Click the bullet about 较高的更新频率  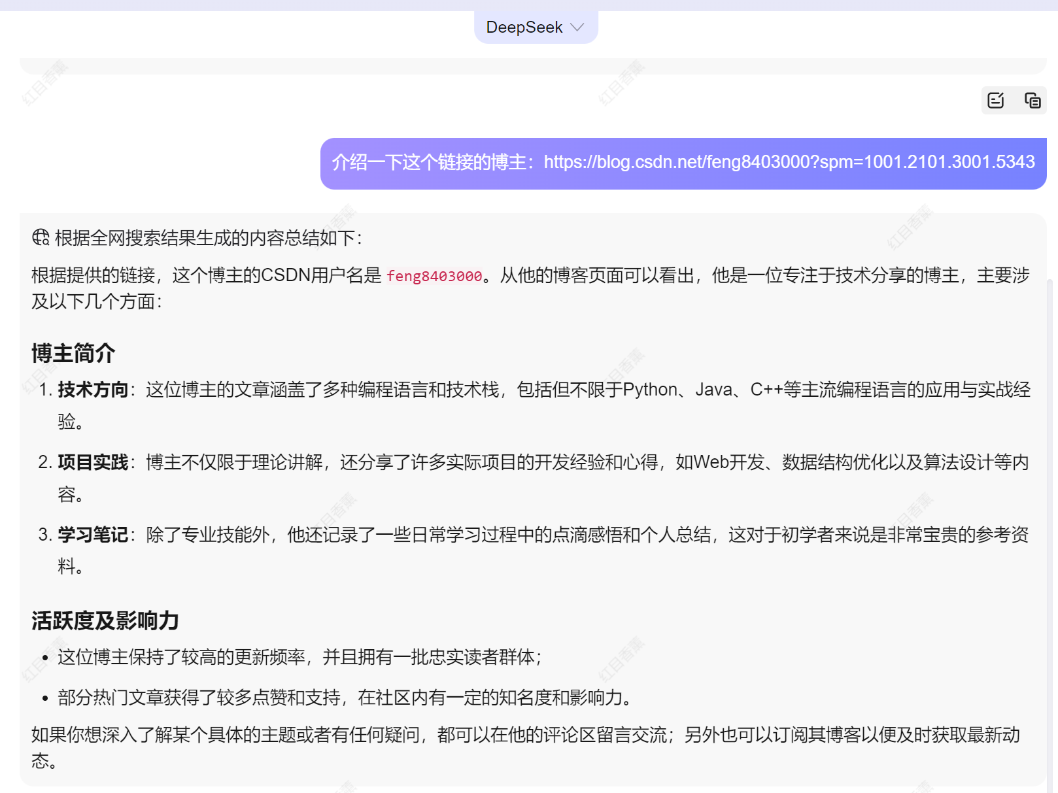299,657
